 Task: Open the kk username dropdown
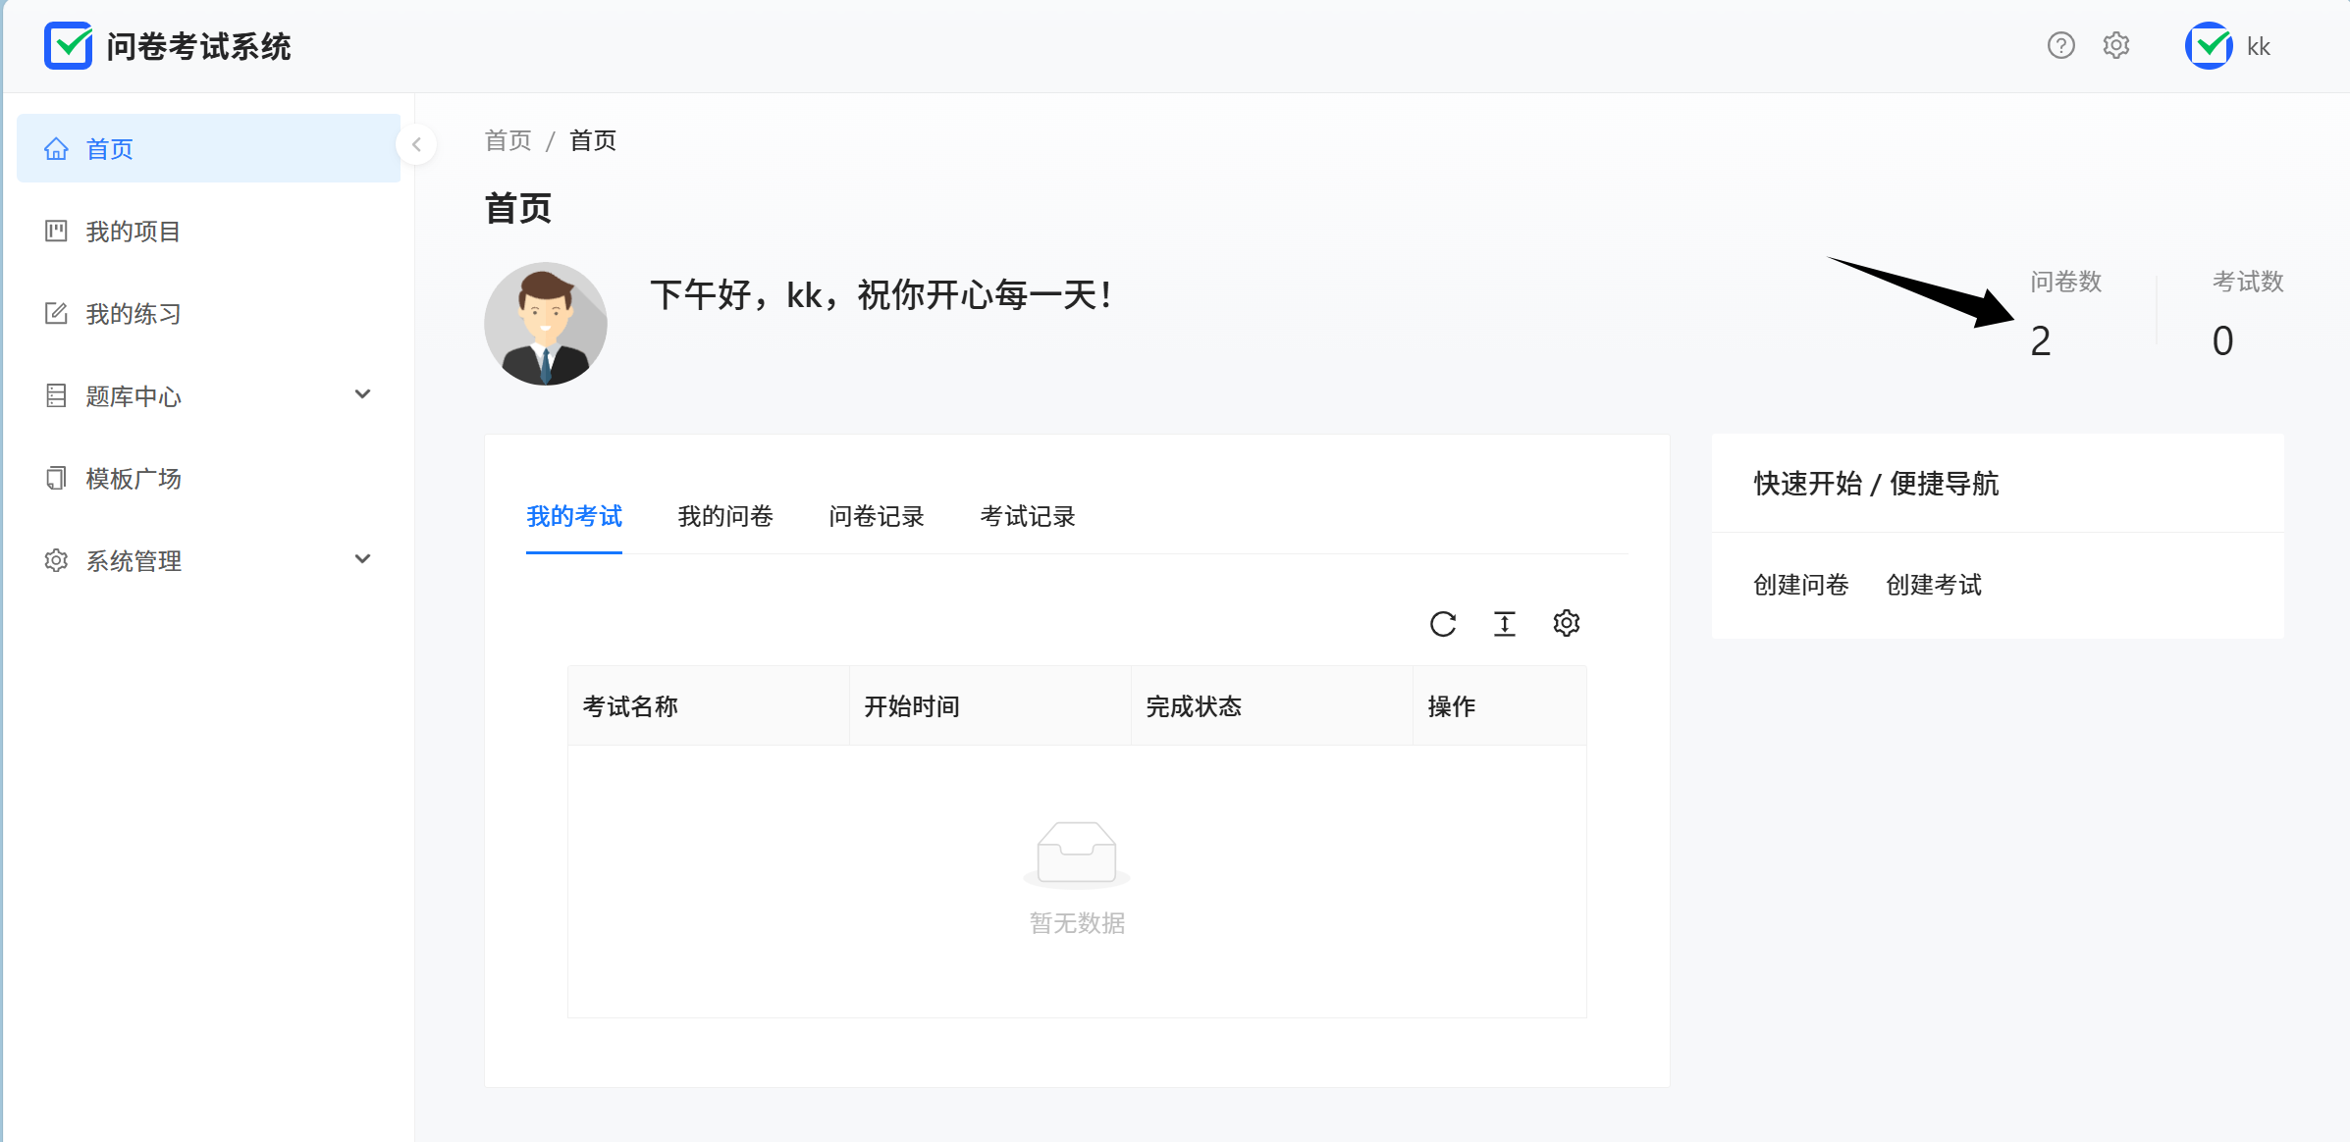tap(2258, 47)
